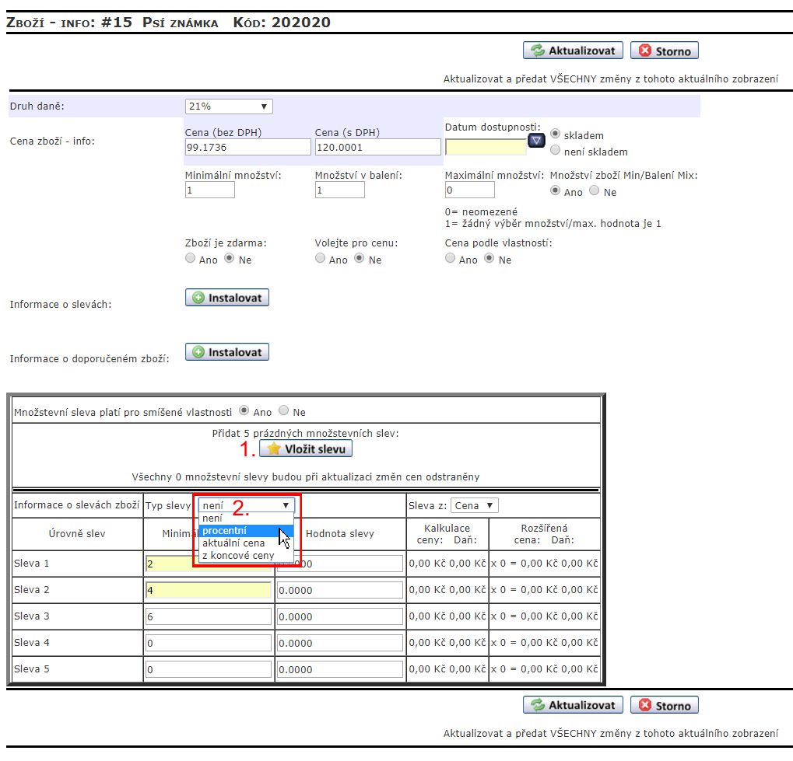Click the bottom Aktualizovat button
The image size is (793, 761).
tap(573, 706)
